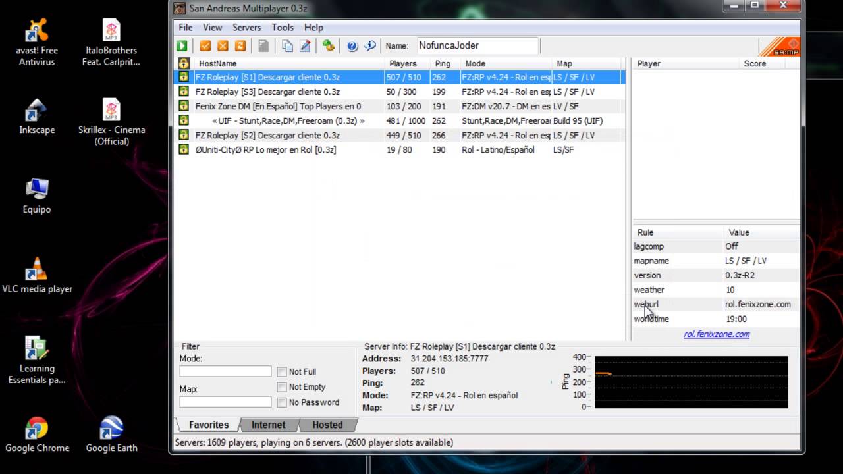Click the gray Master List icon
843x474 pixels.
point(263,46)
